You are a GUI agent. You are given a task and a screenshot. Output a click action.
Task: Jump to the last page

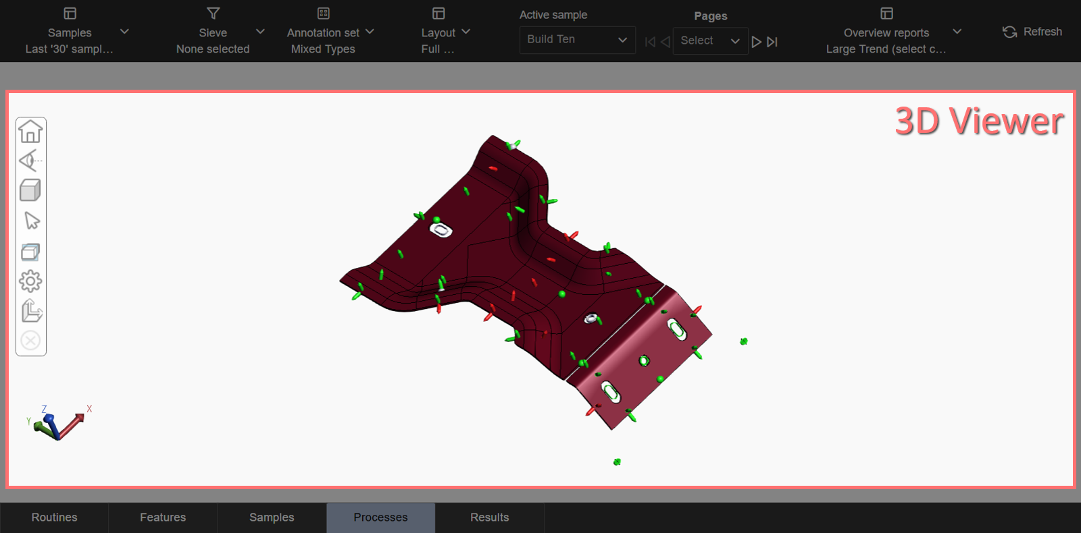point(772,42)
